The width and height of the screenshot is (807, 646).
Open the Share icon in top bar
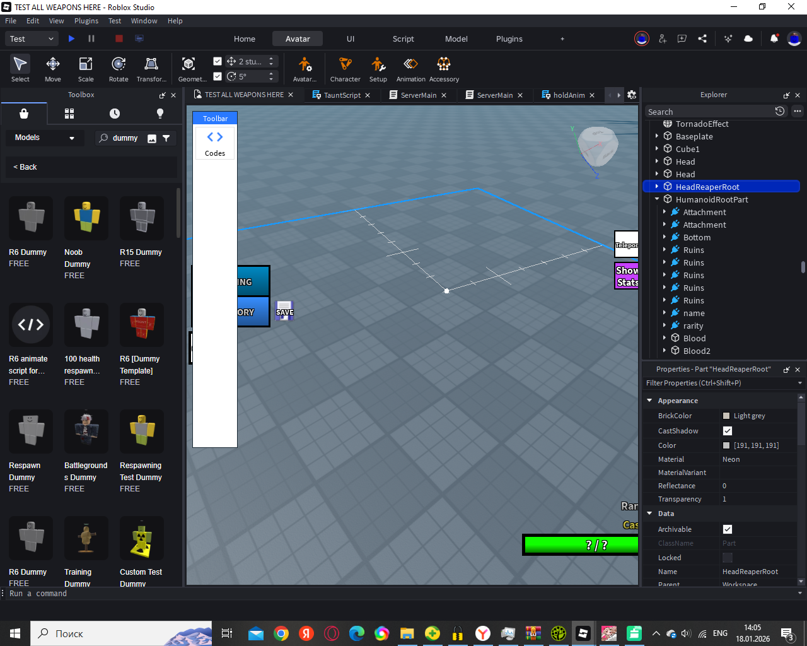[702, 38]
